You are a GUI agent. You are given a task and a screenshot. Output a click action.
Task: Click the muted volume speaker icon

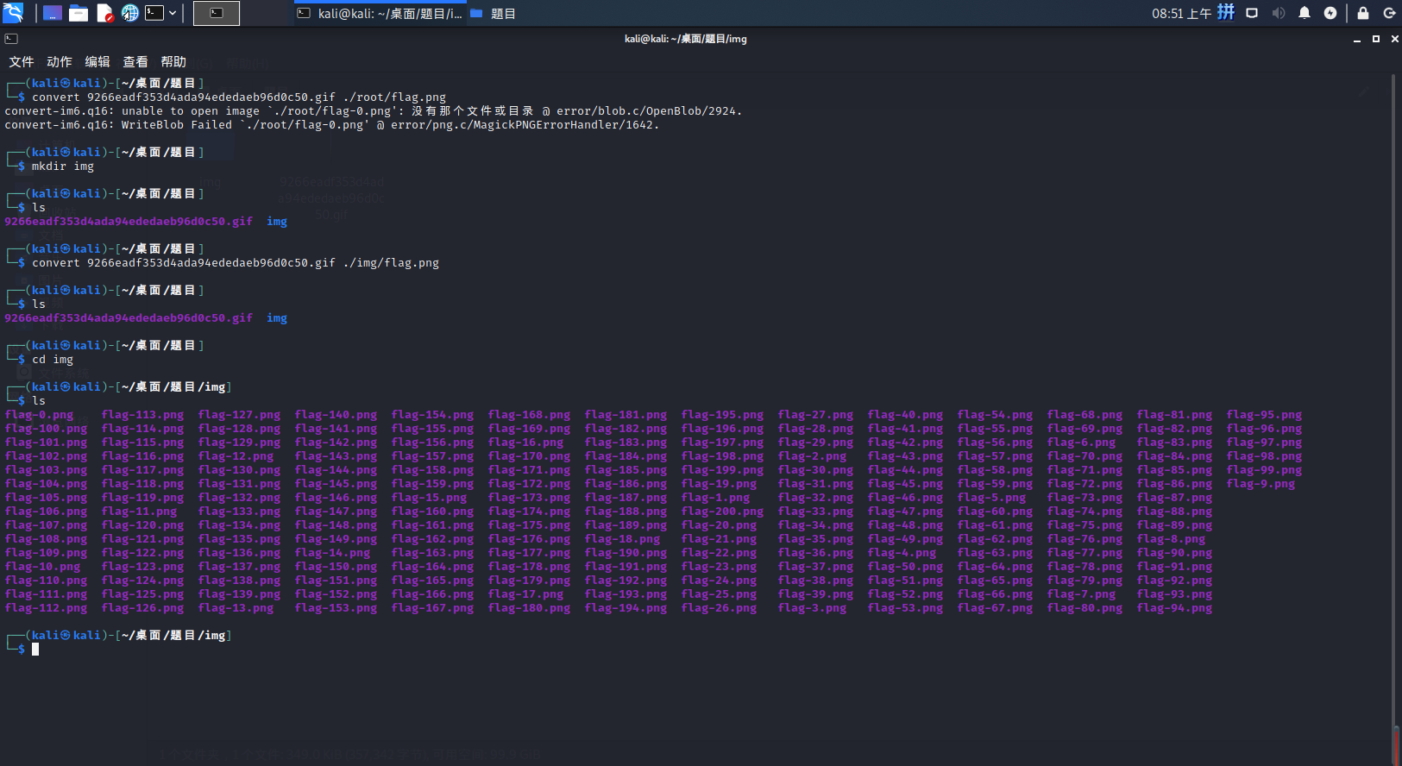point(1279,13)
